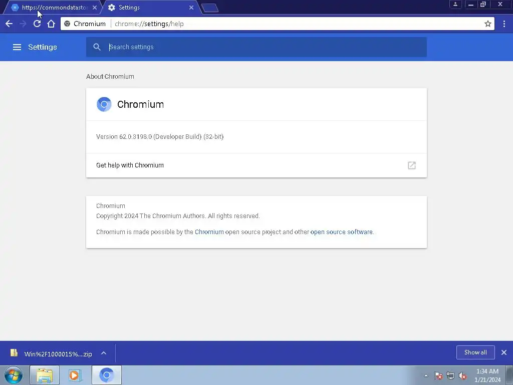
Task: Focus the Search settings field
Action: click(256, 47)
